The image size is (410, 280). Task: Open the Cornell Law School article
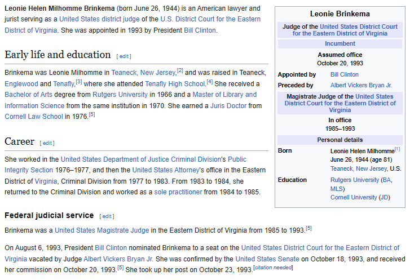pos(33,116)
